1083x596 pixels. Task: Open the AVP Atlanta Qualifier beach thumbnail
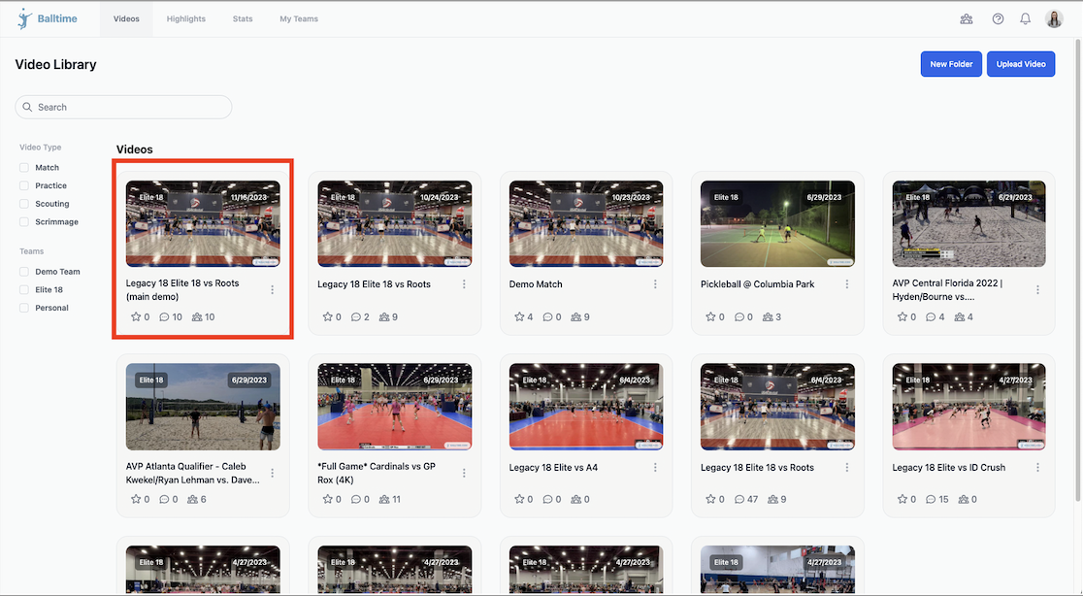(203, 407)
